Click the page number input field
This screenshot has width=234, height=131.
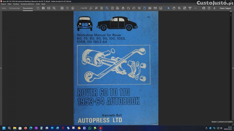[x=84, y=8]
